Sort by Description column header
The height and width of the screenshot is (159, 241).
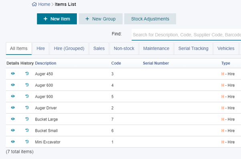click(46, 63)
